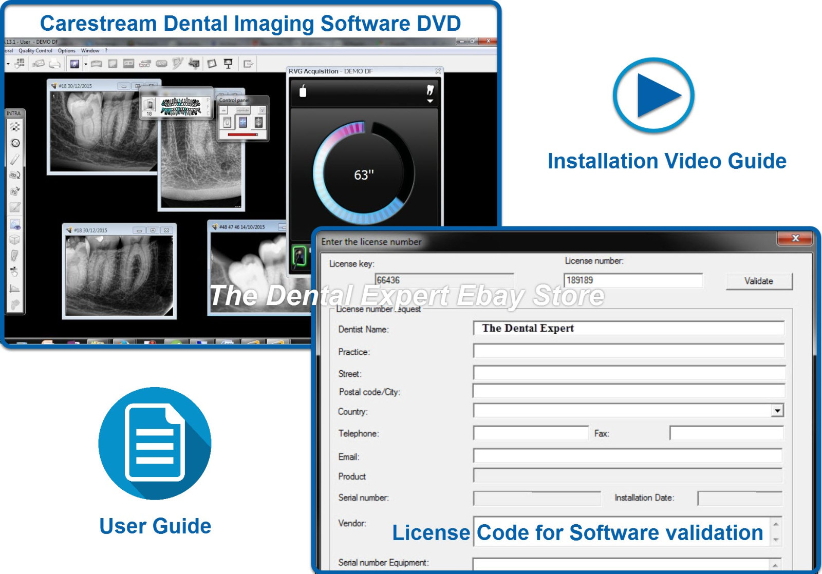Click the dental arch tooth chart
This screenshot has width=822, height=574.
[180, 106]
